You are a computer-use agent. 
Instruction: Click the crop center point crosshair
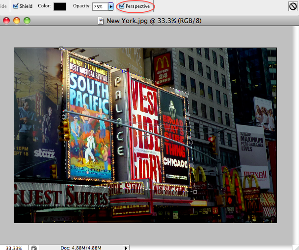click(x=145, y=135)
